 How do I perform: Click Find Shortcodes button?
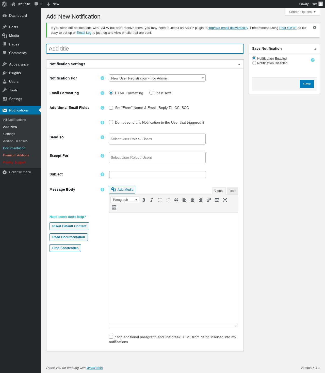(x=65, y=248)
